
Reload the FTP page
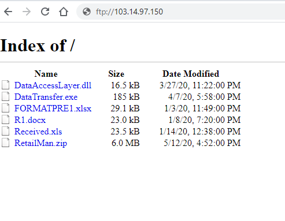coord(45,12)
